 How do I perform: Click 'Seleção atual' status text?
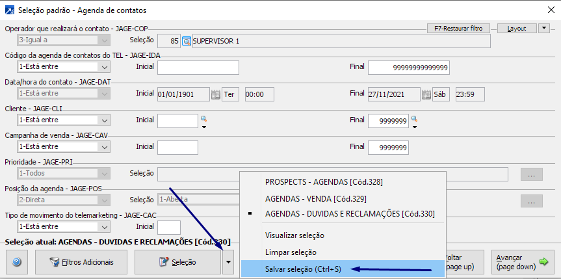pyautogui.click(x=118, y=242)
